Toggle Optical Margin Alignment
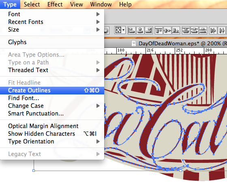The width and height of the screenshot is (227, 184). (52, 126)
